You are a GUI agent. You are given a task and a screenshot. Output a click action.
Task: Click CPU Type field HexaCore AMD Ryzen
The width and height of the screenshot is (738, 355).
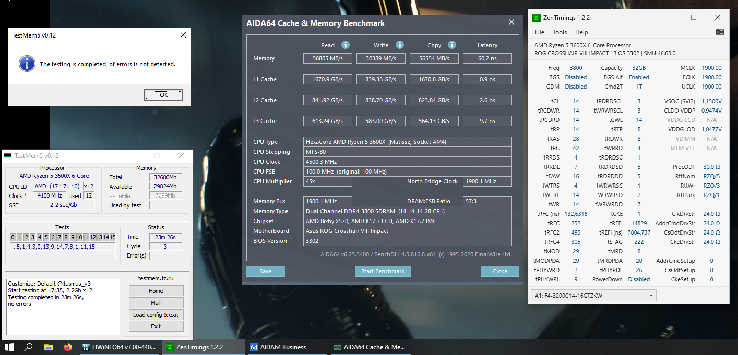(x=408, y=142)
